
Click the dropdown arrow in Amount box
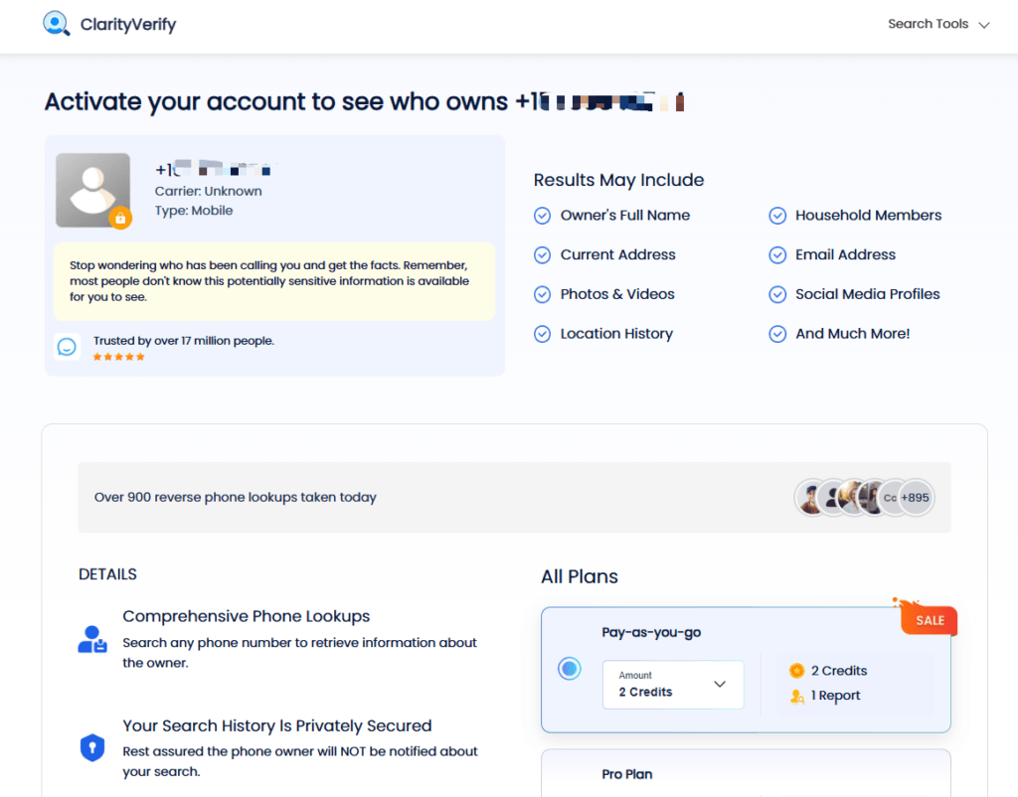pyautogui.click(x=720, y=684)
